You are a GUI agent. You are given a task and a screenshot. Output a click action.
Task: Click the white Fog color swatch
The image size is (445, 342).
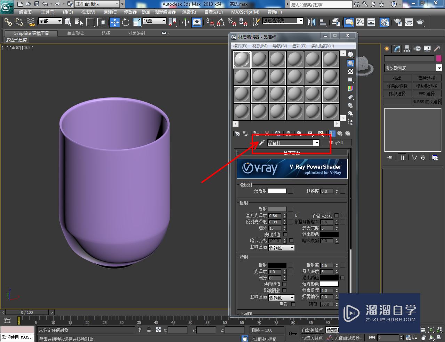(x=329, y=284)
